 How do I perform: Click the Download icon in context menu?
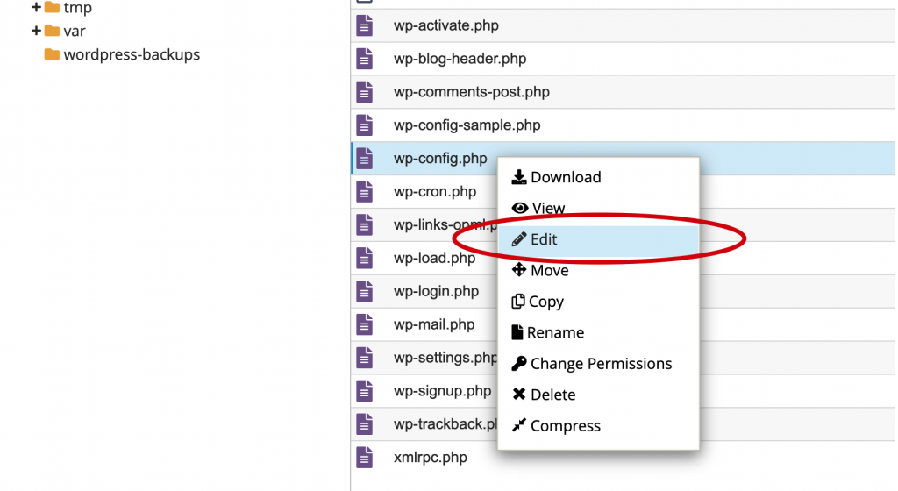(519, 177)
